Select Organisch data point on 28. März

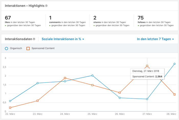(174, 64)
